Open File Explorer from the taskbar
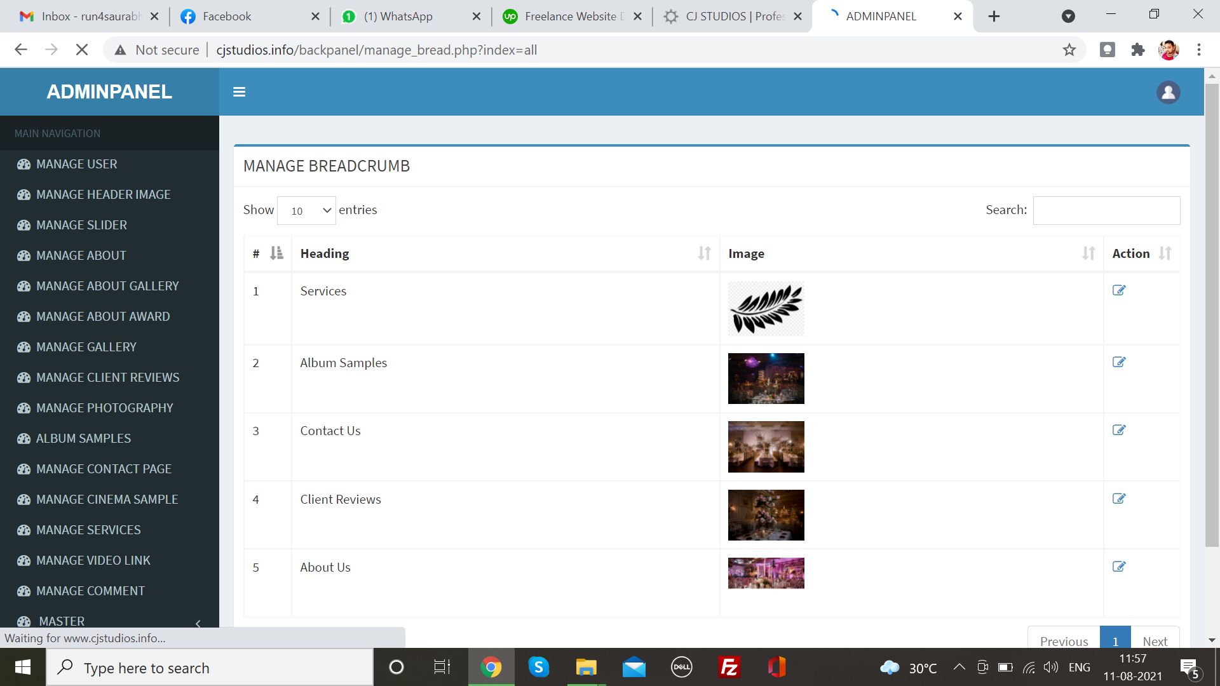Screen dimensions: 1220x686 click(x=586, y=667)
